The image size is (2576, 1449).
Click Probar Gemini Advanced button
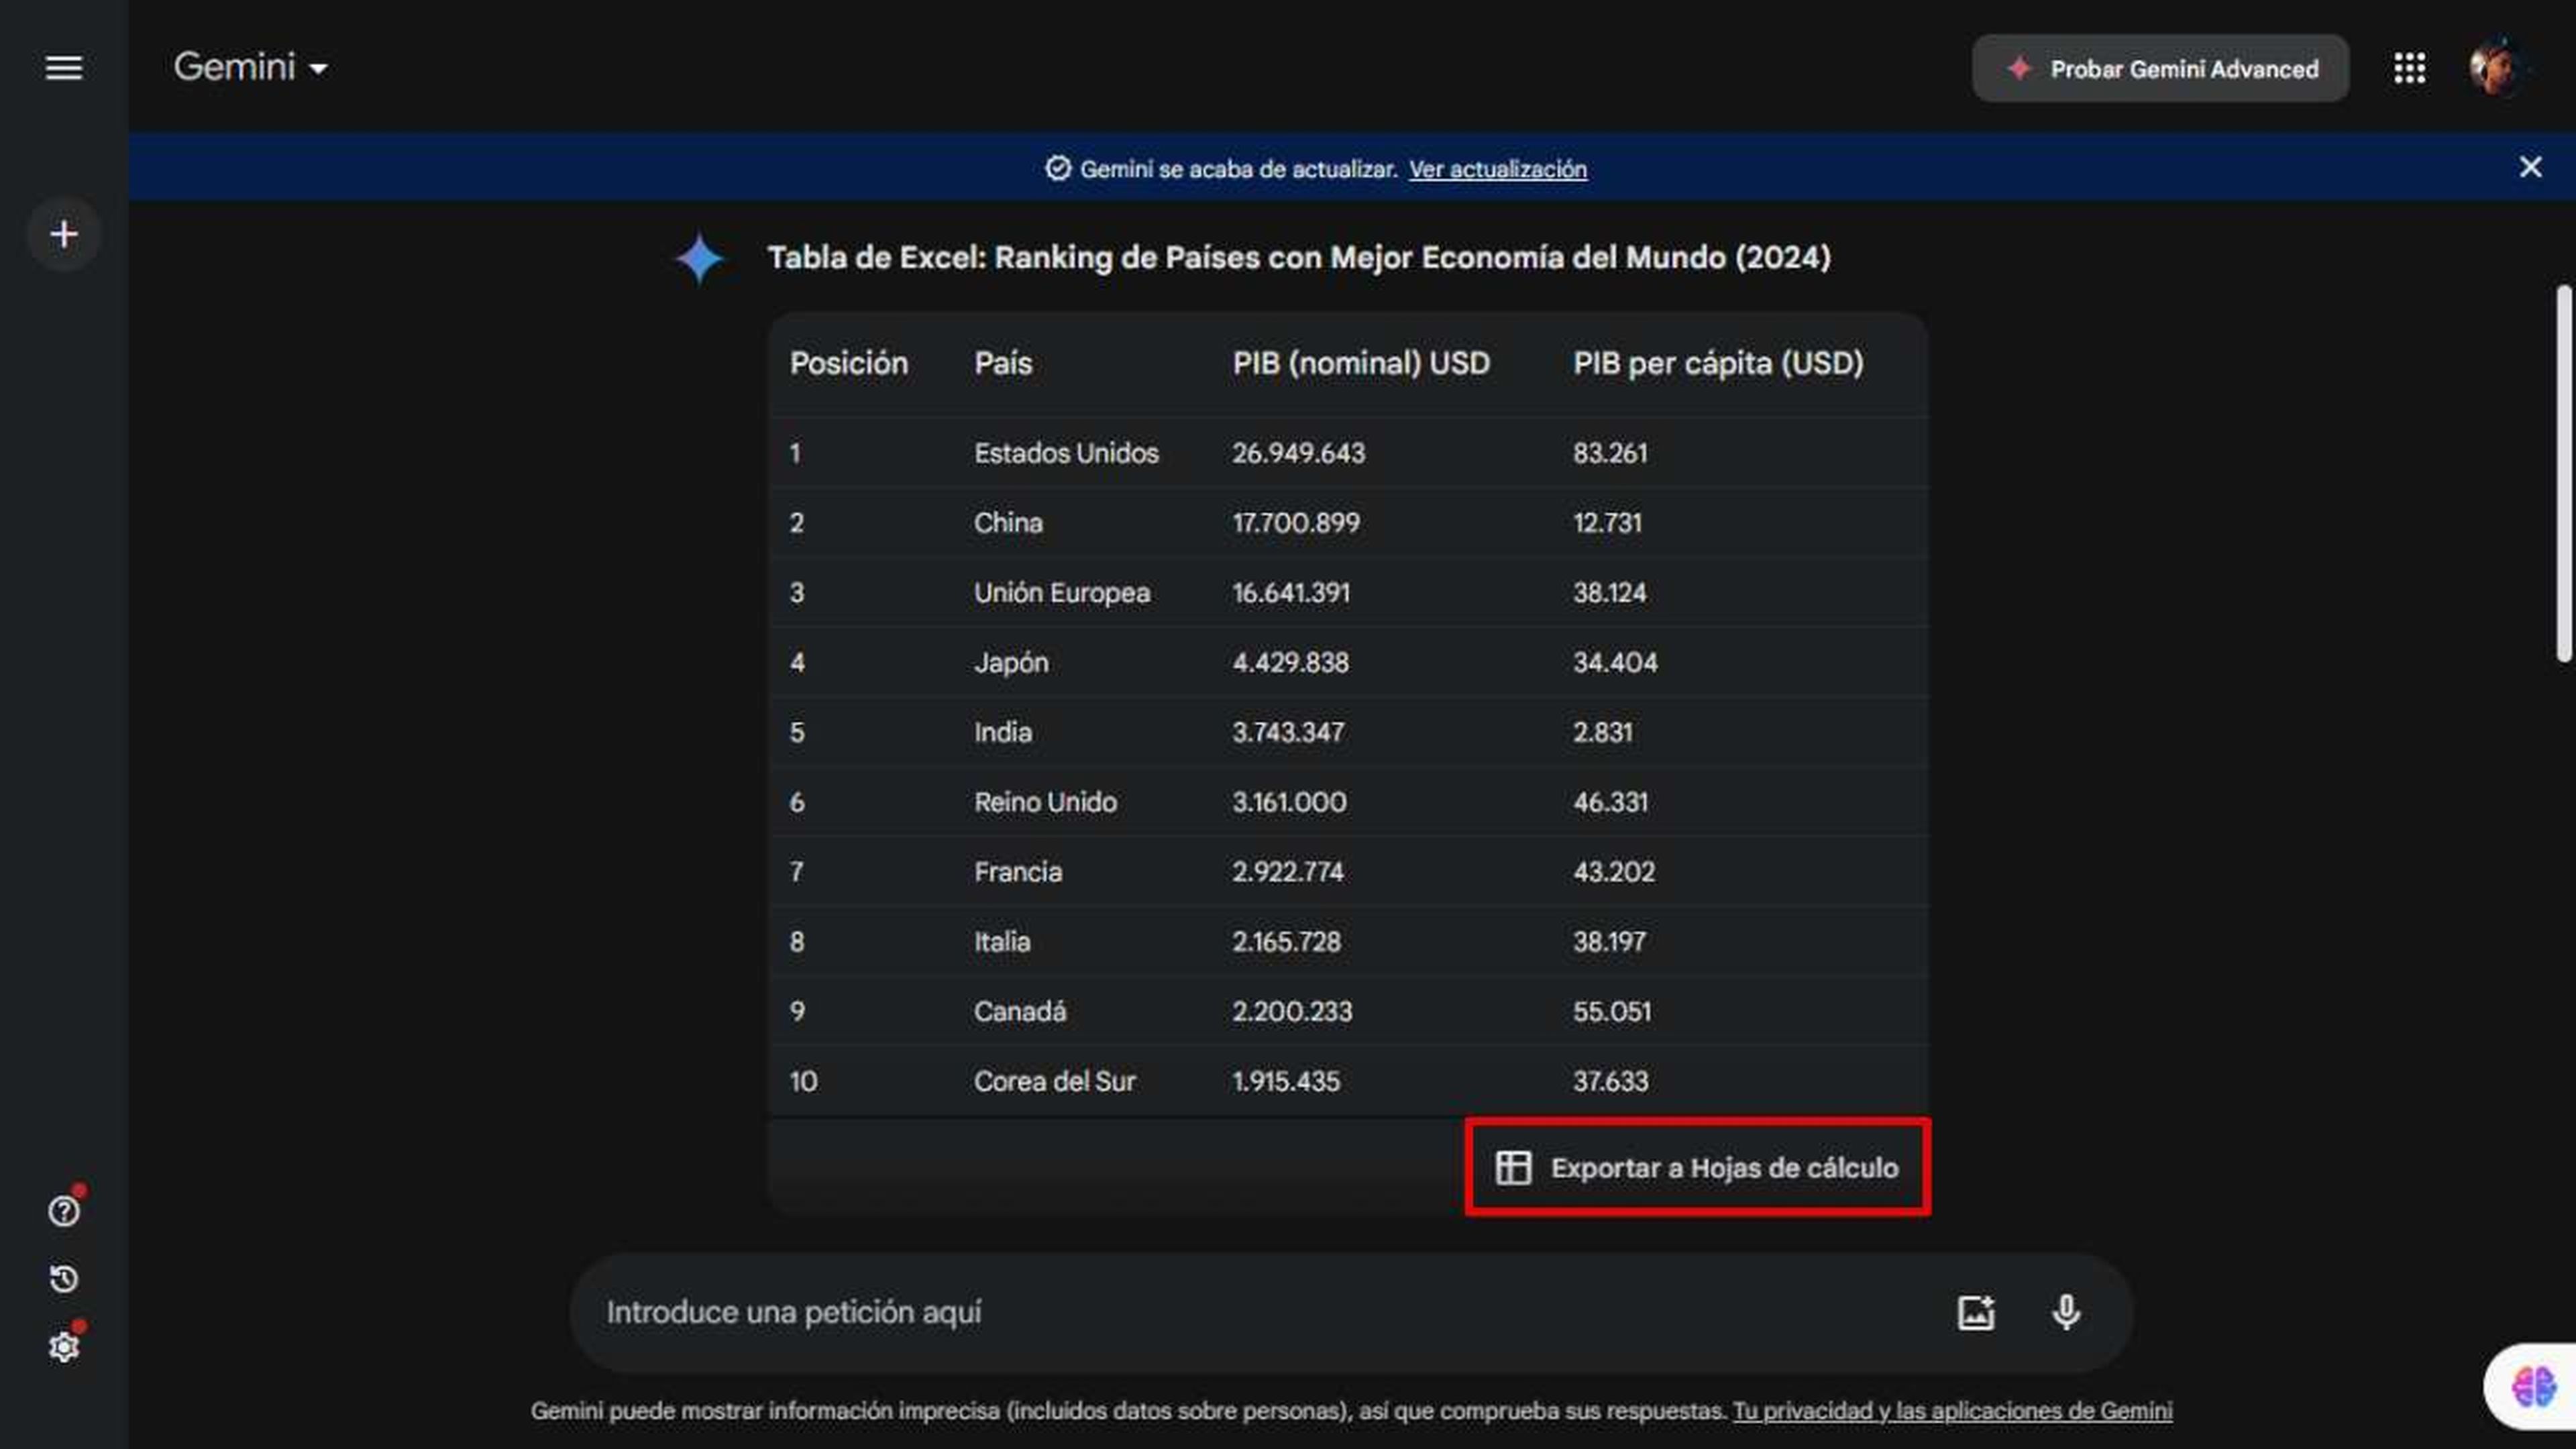(2160, 68)
